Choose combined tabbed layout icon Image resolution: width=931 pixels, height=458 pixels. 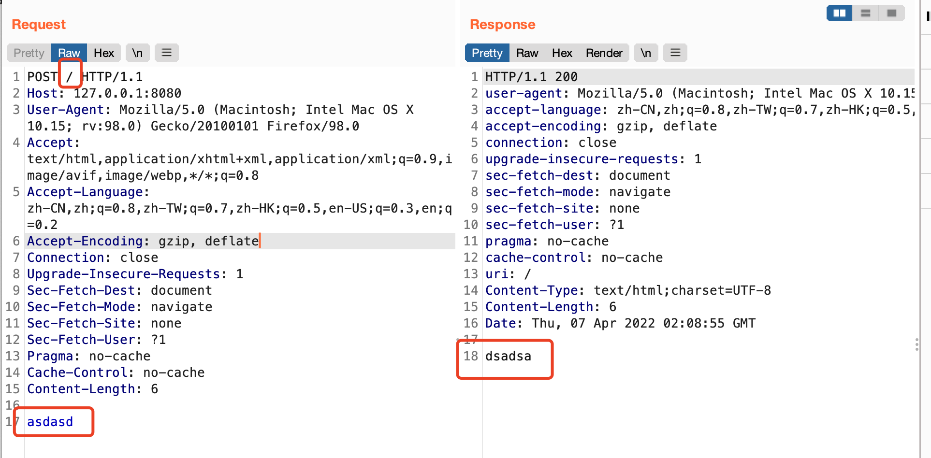coord(892,13)
